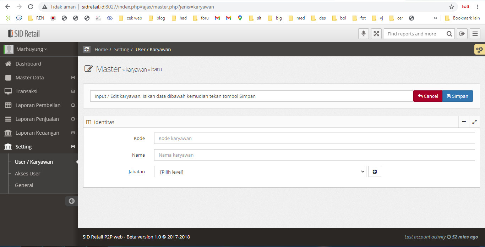Image resolution: width=485 pixels, height=247 pixels.
Task: Open Marbuyung user dropdown
Action: coord(31,49)
